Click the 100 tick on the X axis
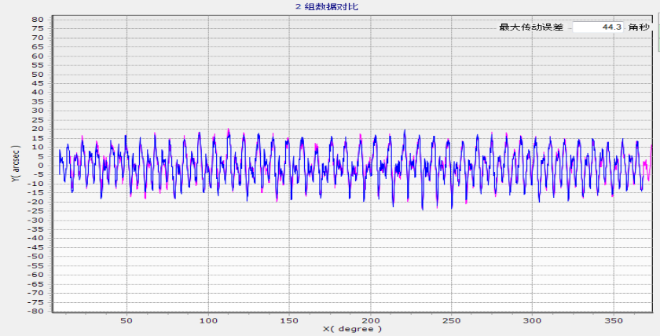 pos(207,320)
